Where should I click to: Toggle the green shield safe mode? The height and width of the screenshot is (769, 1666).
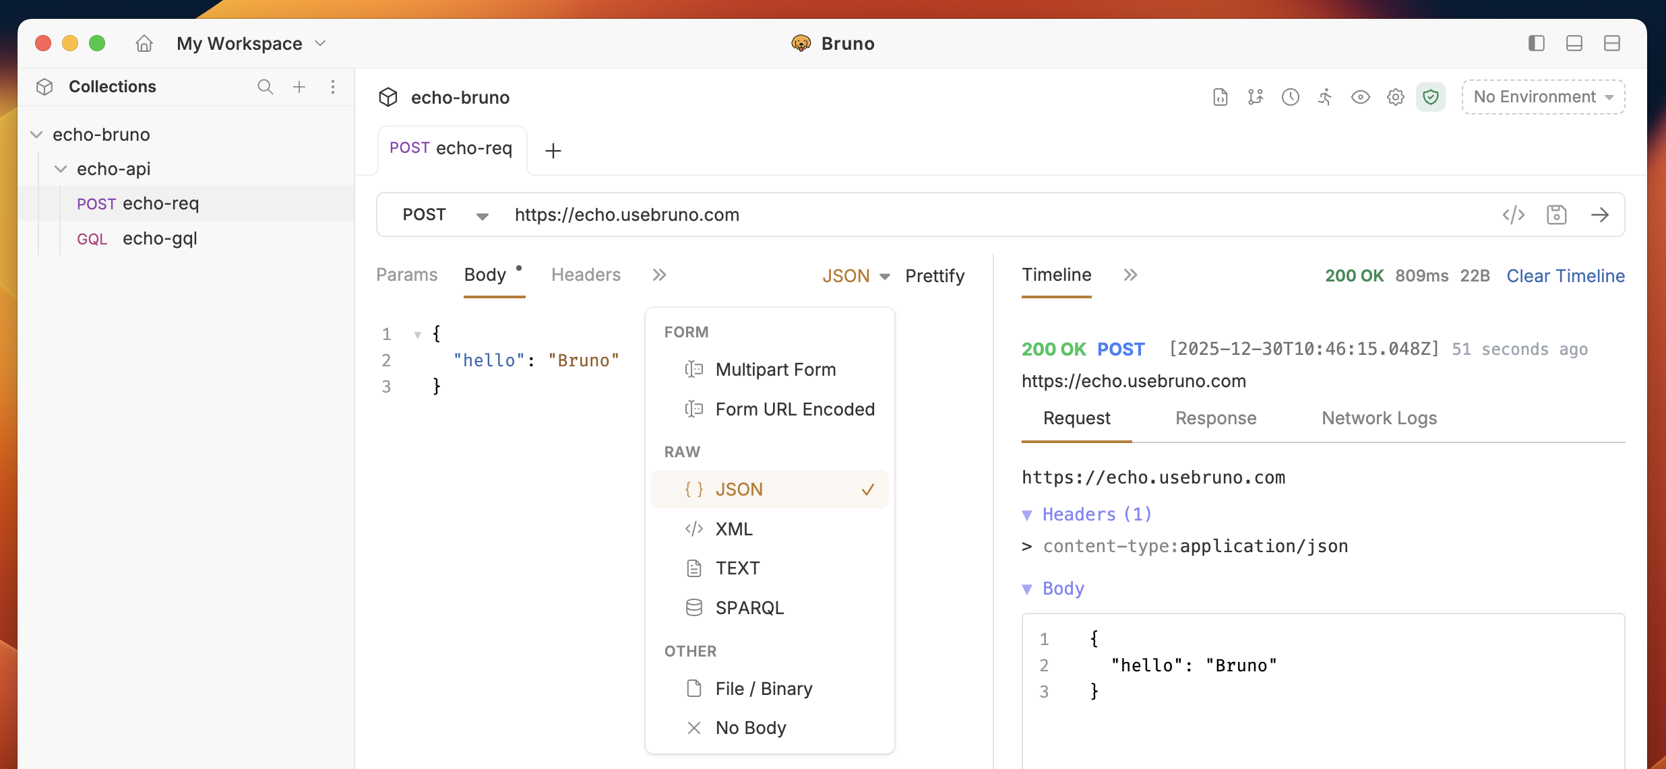coord(1431,97)
